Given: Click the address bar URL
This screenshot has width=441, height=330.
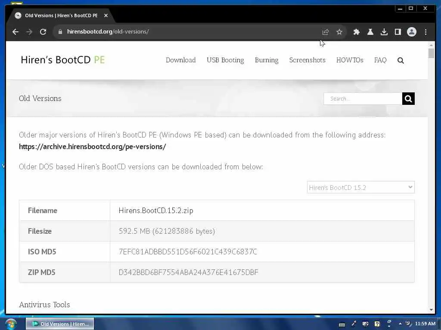Looking at the screenshot, I should point(108,31).
